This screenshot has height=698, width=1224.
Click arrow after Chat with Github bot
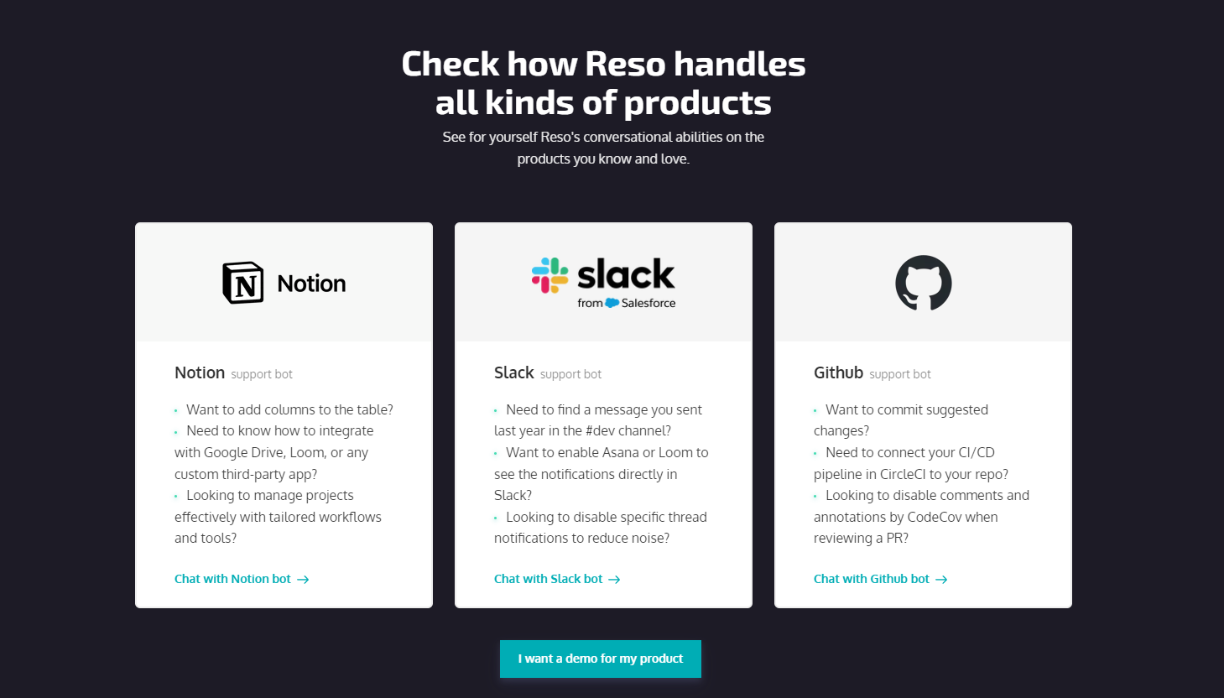pyautogui.click(x=941, y=580)
